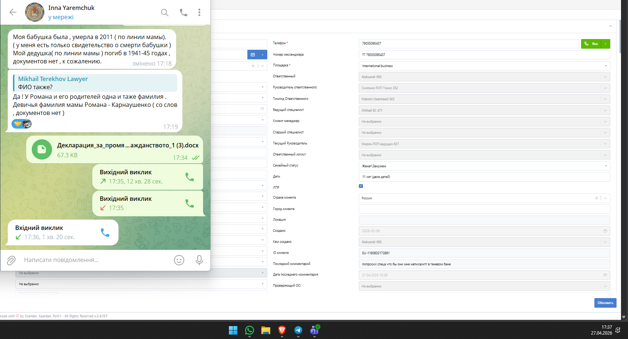The height and width of the screenshot is (339, 628).
Task: Open the Дата последнего комментария calendar icon
Action: pos(605,275)
